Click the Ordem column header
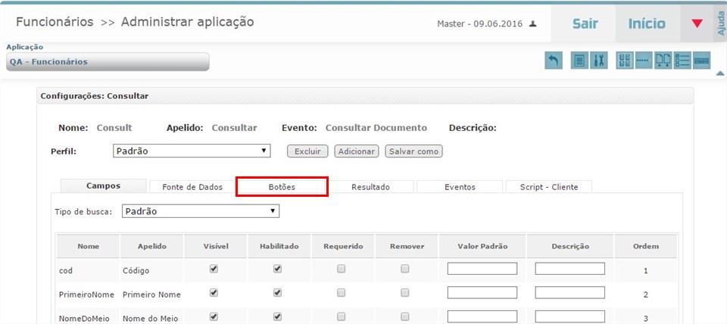 pyautogui.click(x=646, y=246)
